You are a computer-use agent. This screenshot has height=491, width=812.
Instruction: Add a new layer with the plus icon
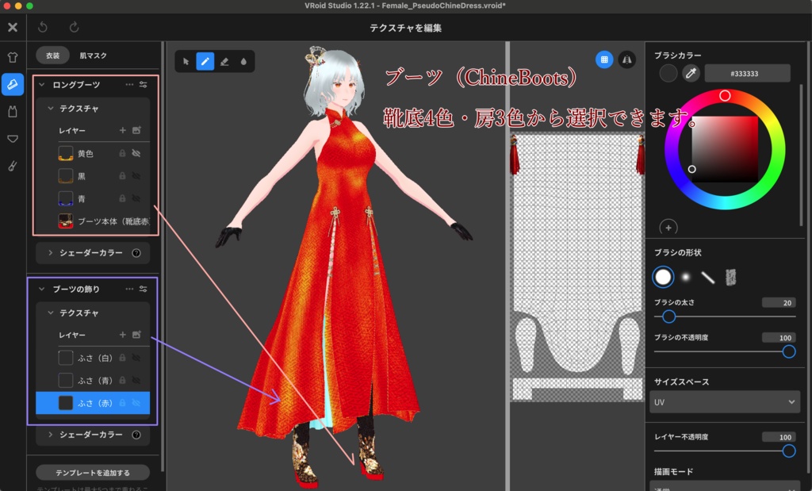click(122, 129)
